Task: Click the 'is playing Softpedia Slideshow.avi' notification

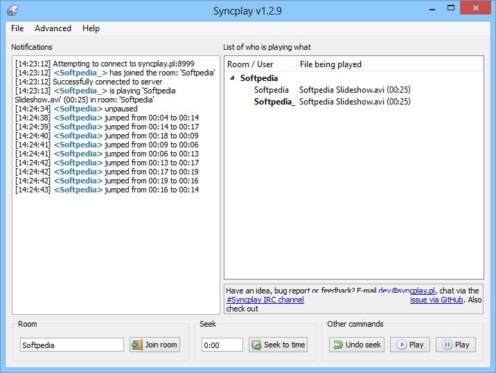Action: tap(95, 95)
